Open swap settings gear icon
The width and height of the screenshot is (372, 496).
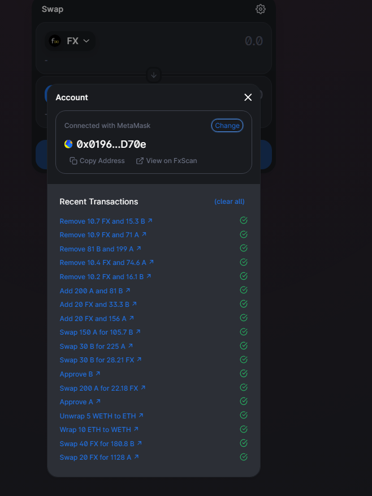pyautogui.click(x=260, y=9)
